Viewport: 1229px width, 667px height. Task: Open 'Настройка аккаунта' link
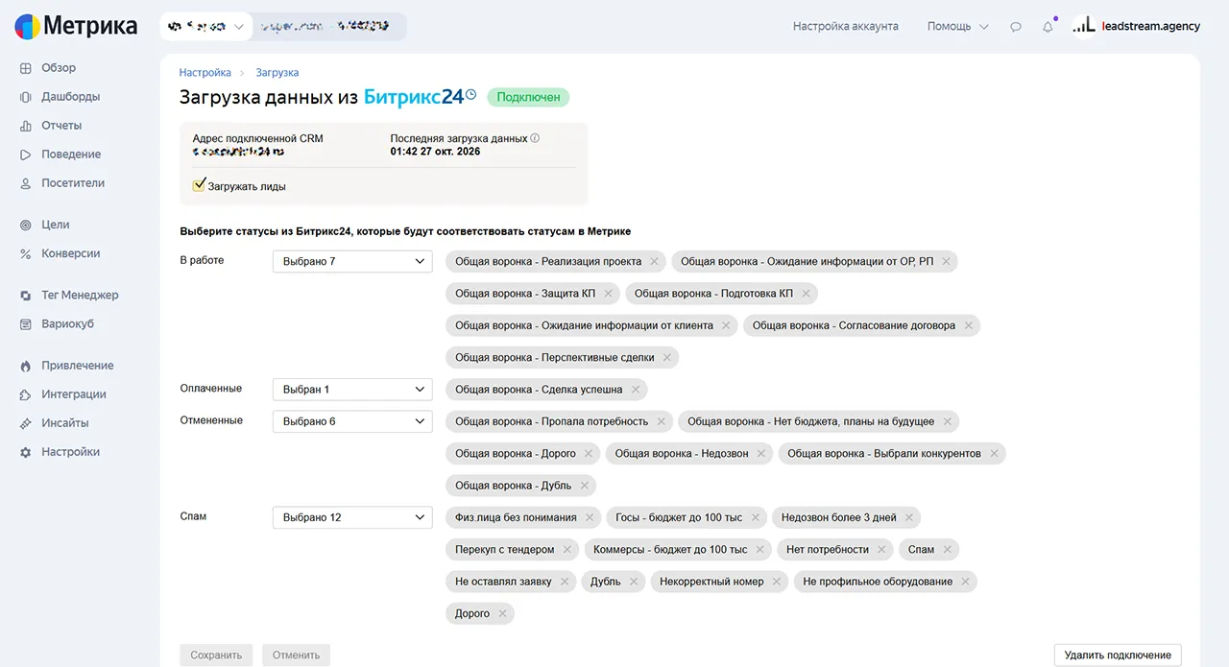click(846, 27)
